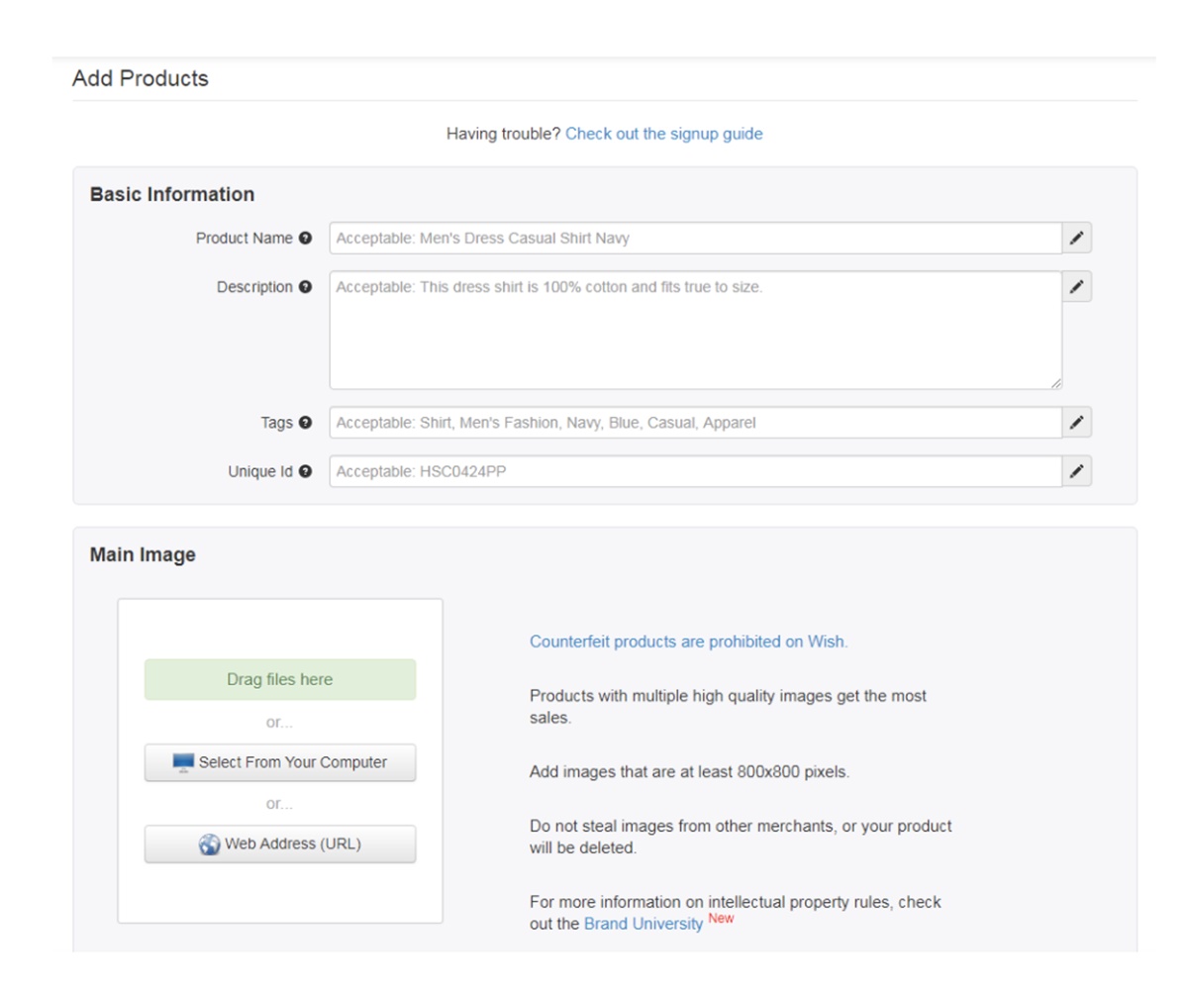Open the signup guide link
1188x993 pixels.
[x=663, y=134]
